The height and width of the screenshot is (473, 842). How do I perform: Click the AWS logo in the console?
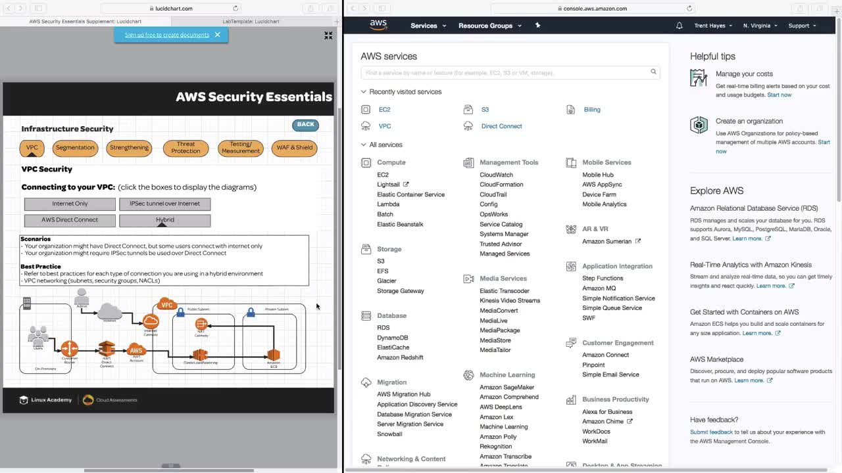click(x=378, y=25)
